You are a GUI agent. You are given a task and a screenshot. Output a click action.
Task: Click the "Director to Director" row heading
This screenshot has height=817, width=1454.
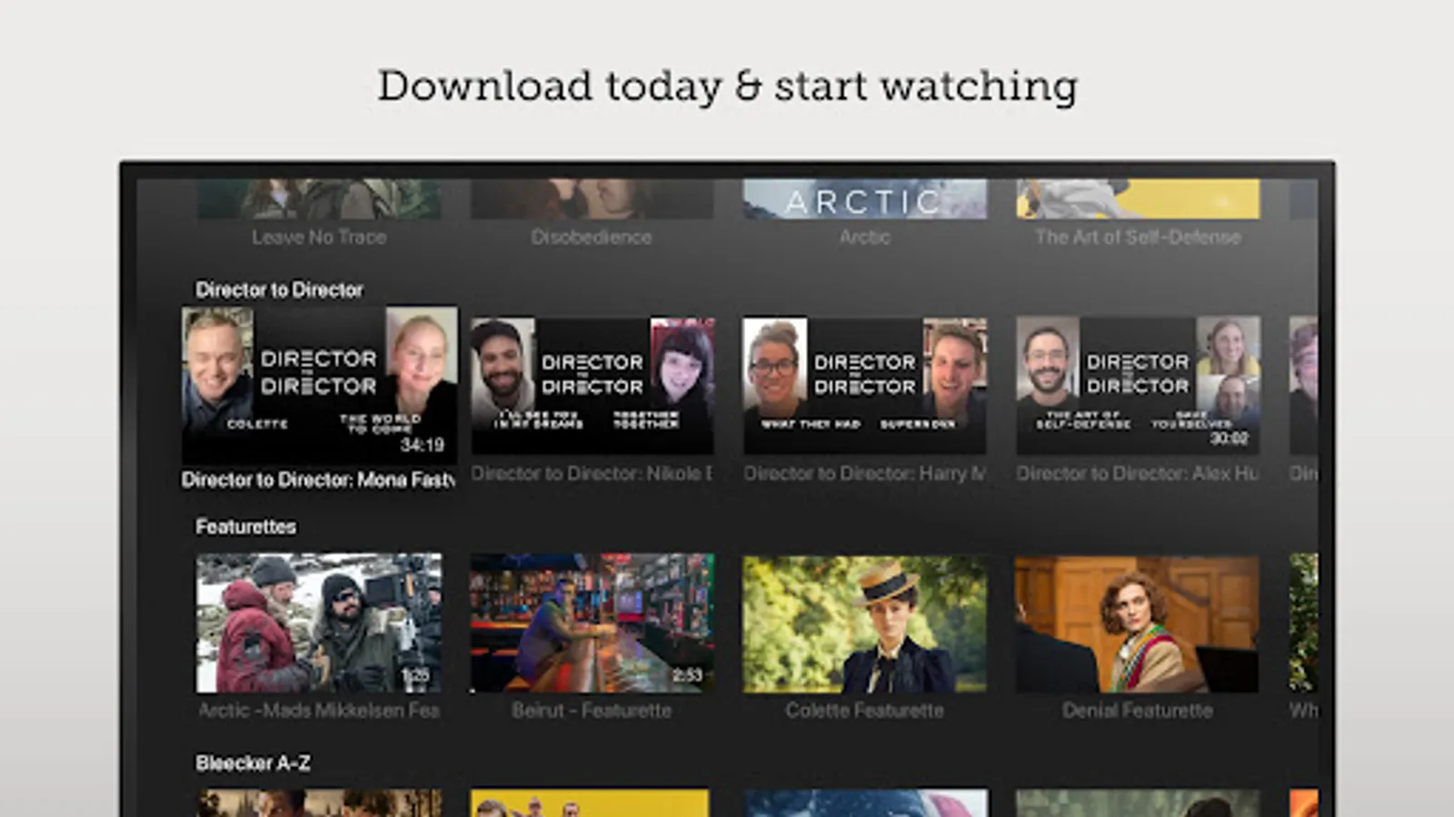[x=279, y=290]
